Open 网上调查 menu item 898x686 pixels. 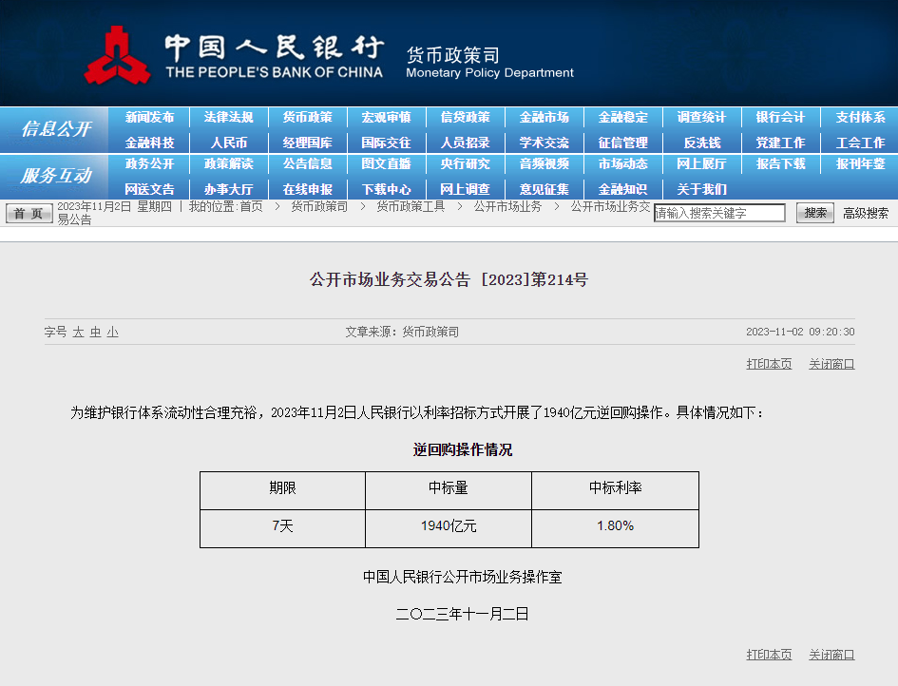(466, 189)
